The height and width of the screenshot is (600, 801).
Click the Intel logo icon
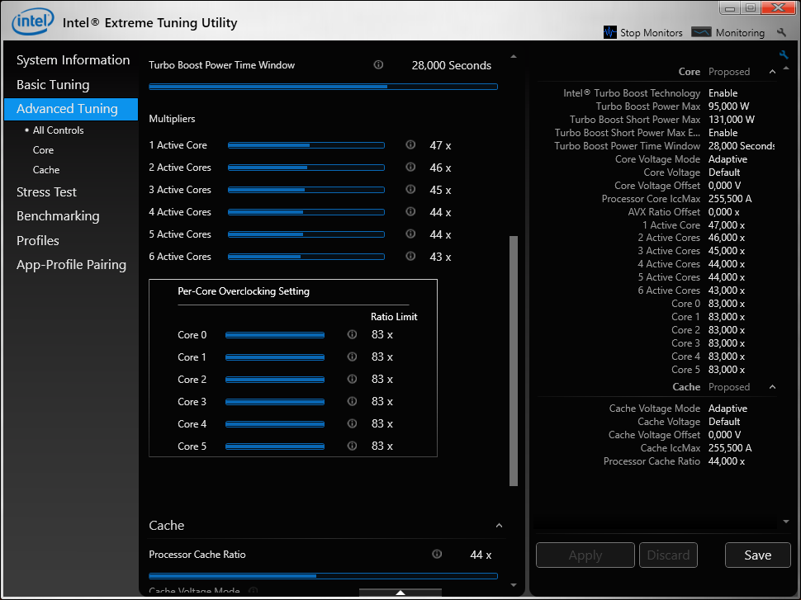tap(33, 21)
